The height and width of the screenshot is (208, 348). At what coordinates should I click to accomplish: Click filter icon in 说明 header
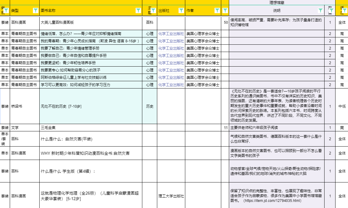(x=320, y=11)
